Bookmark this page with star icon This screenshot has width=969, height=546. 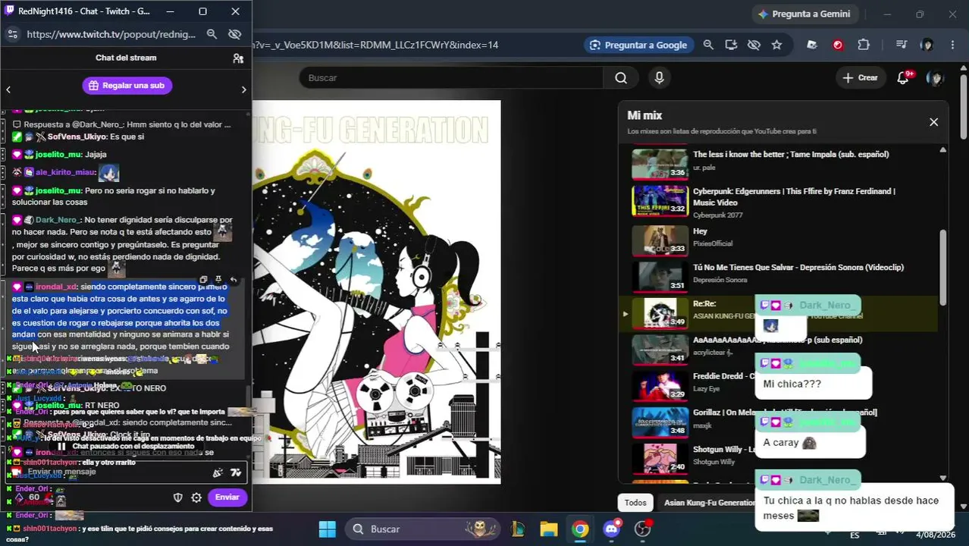click(x=776, y=45)
